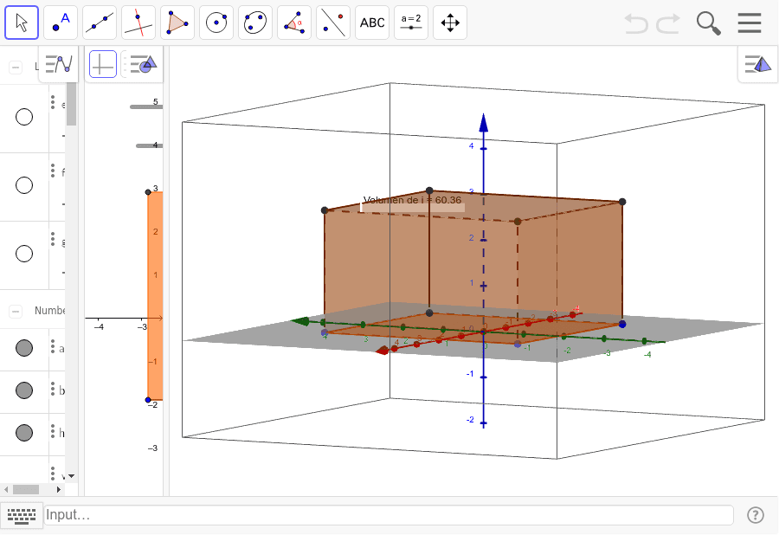
Task: Open three-dot menu for object e
Action: 53,102
